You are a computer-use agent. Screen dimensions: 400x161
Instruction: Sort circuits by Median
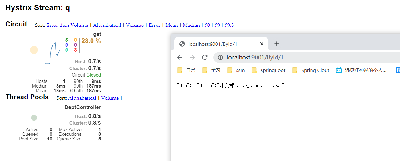tap(191, 25)
